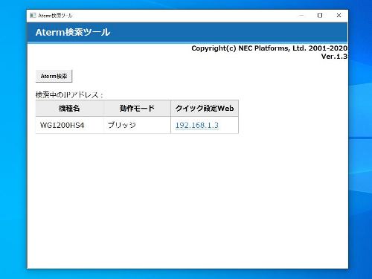The width and height of the screenshot is (372, 279).
Task: Click the Ver.1.3 version text
Action: point(334,57)
